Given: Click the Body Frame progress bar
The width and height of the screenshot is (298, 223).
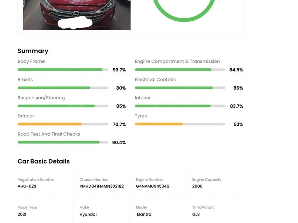Looking at the screenshot, I should click(x=63, y=70).
